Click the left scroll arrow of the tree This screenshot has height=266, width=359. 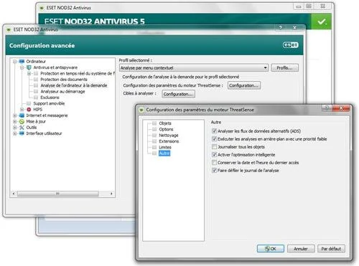pos(14,194)
